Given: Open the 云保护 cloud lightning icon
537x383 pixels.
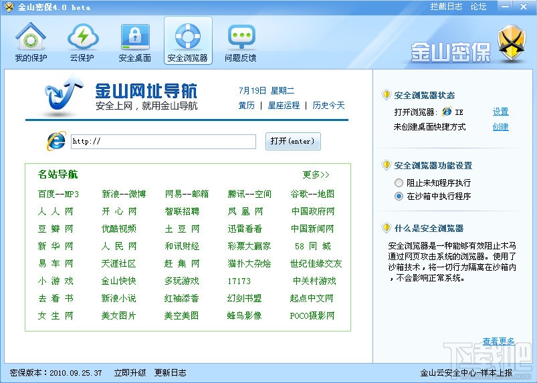Looking at the screenshot, I should click(x=82, y=36).
